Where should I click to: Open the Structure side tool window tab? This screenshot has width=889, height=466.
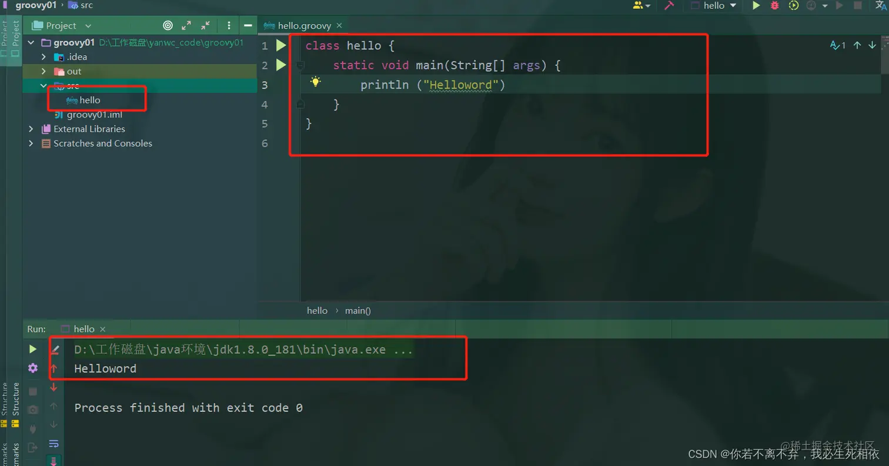(x=16, y=405)
